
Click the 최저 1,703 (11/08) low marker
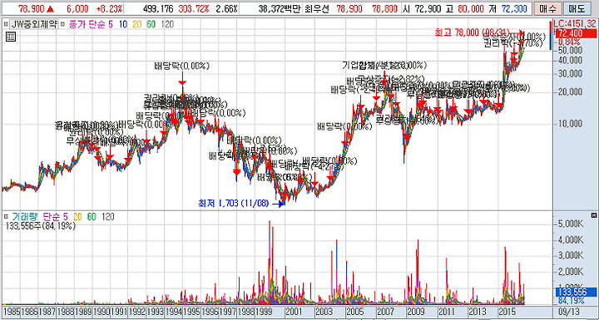point(234,204)
